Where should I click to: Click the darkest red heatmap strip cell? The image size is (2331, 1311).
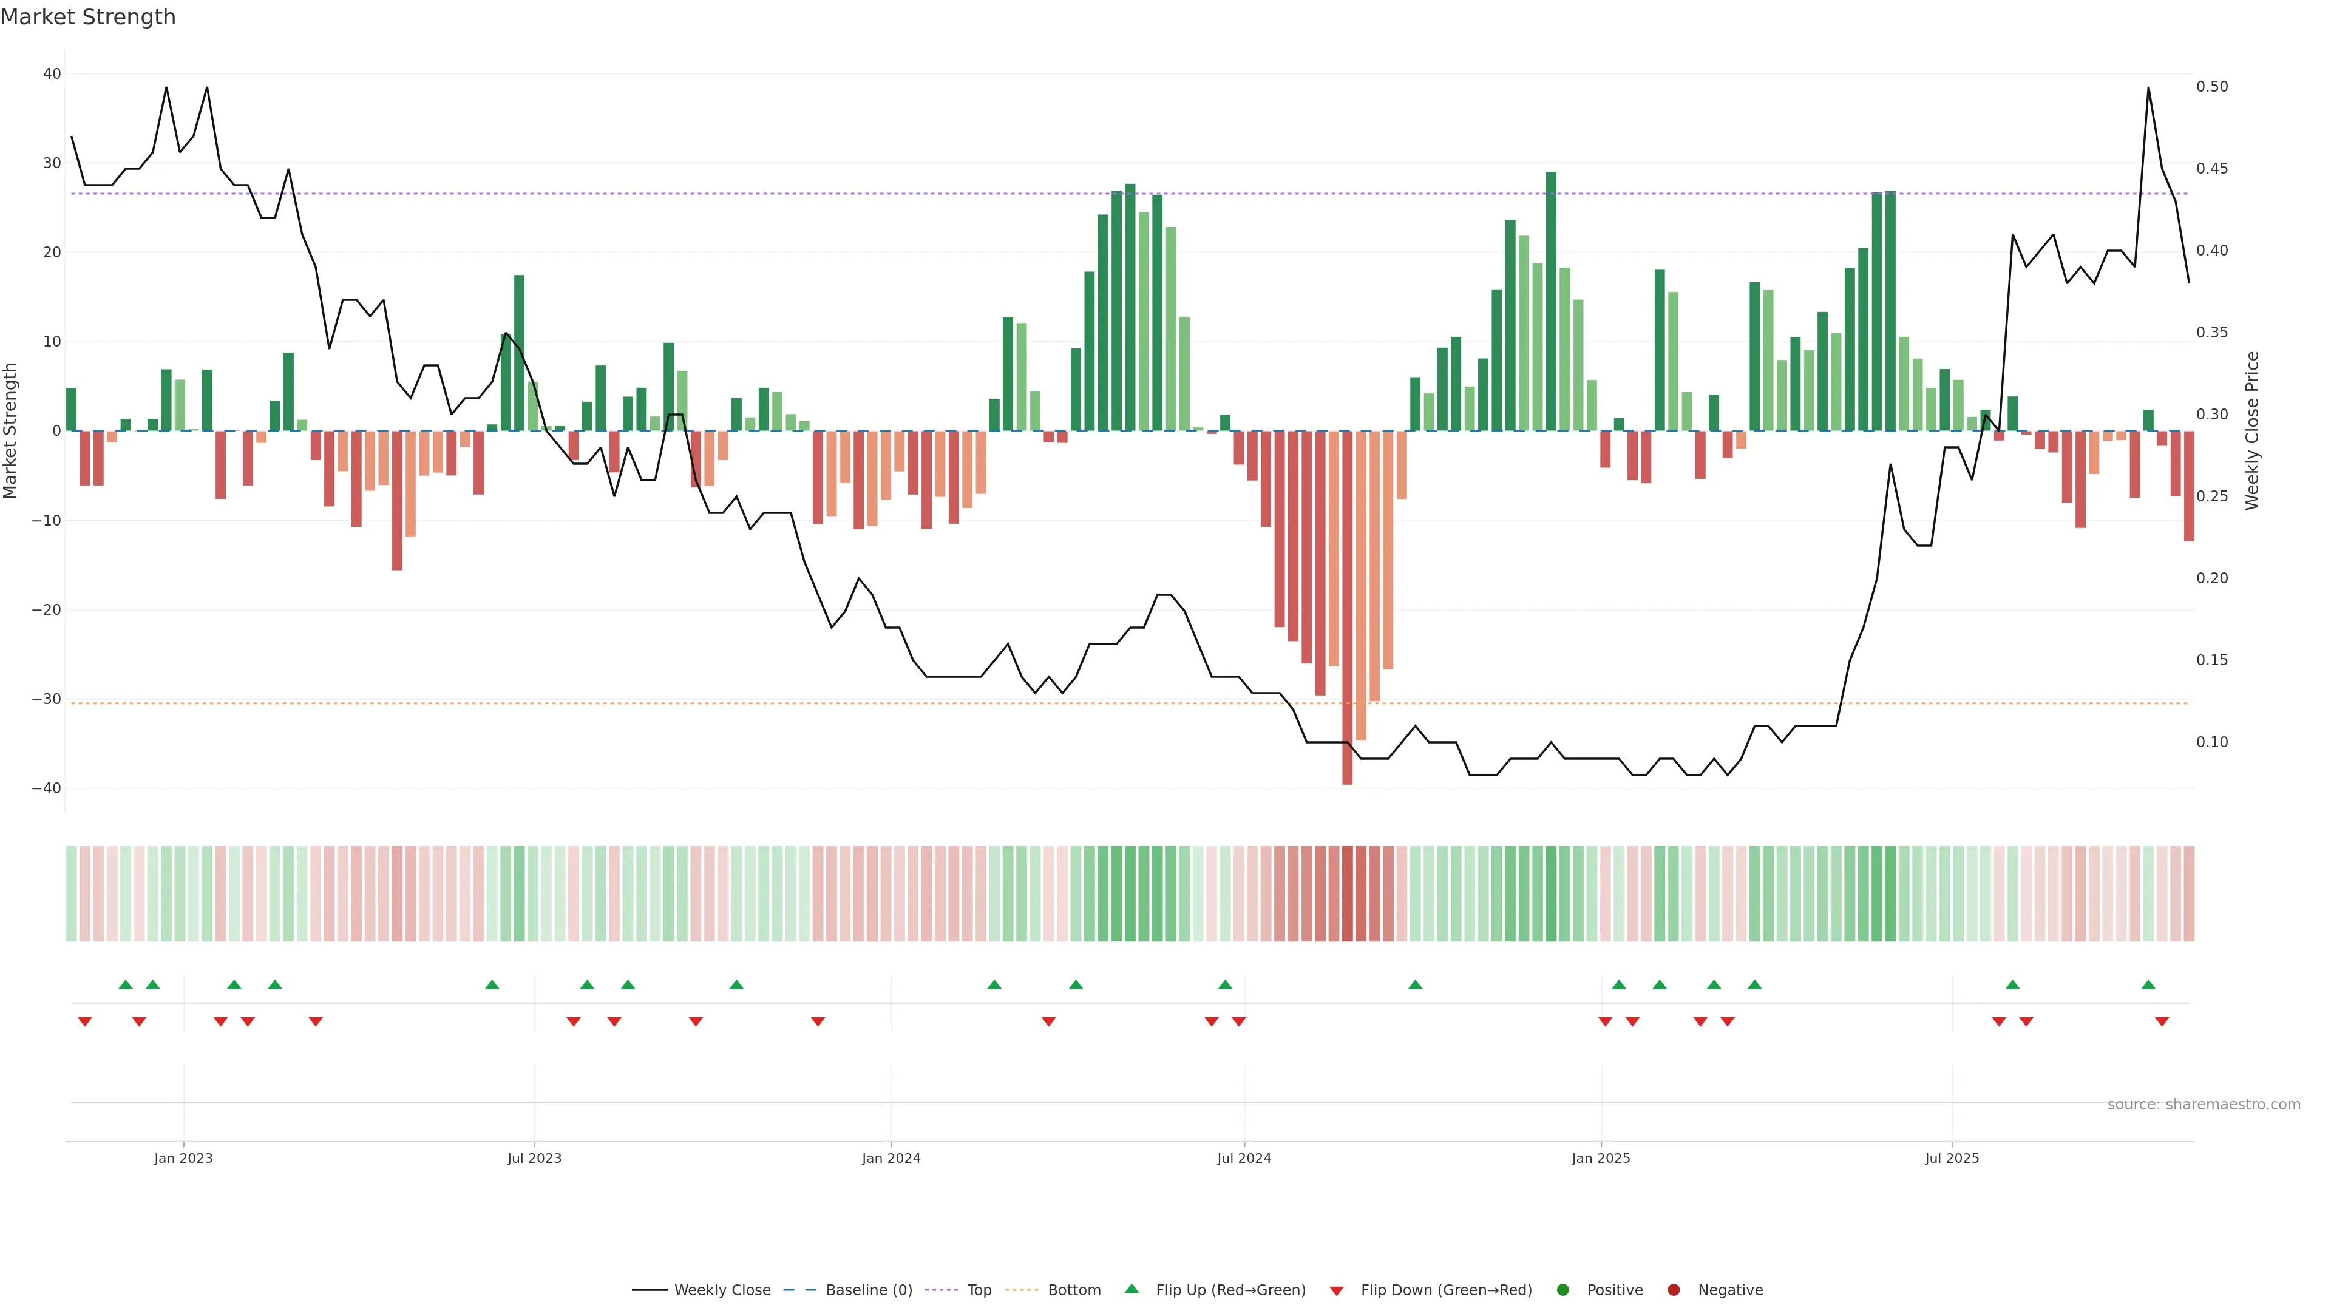(1348, 893)
